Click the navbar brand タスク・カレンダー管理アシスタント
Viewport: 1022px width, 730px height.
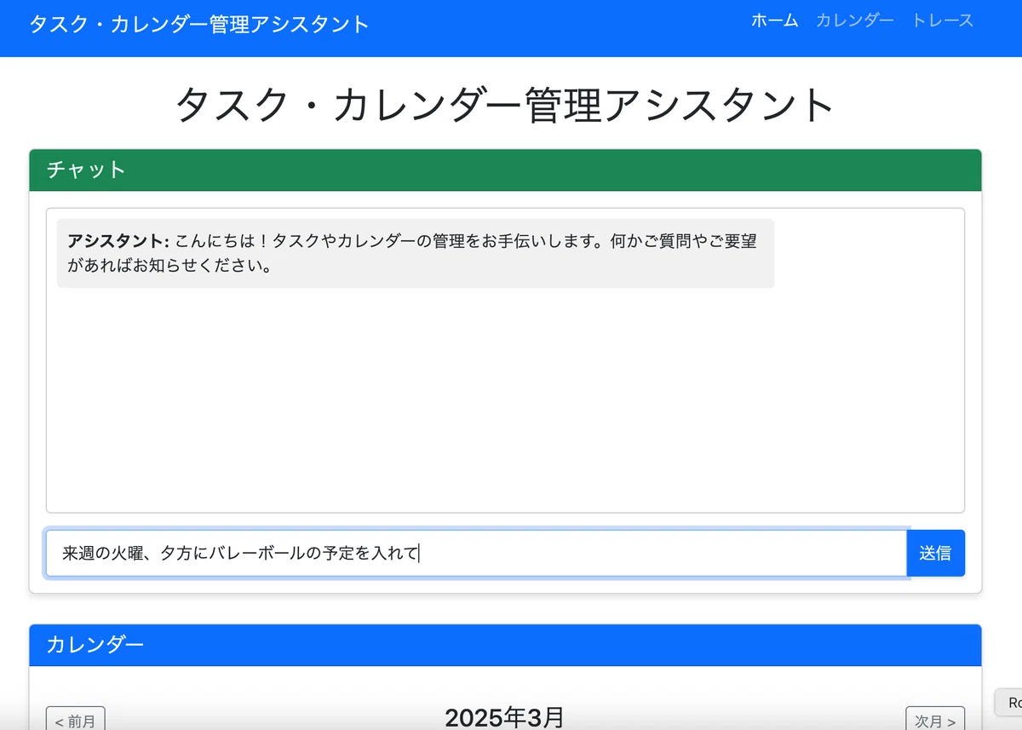click(199, 24)
